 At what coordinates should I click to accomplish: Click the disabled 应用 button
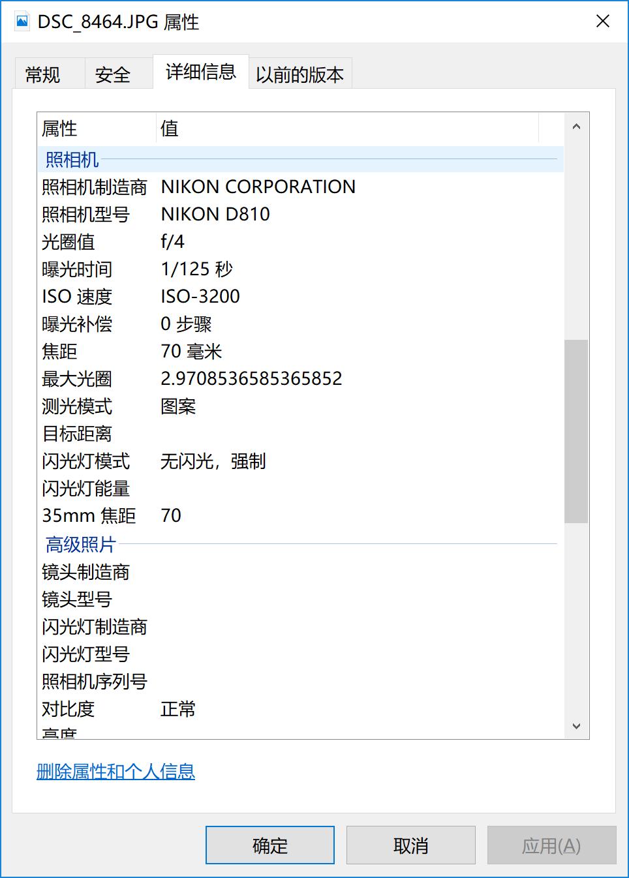[551, 845]
